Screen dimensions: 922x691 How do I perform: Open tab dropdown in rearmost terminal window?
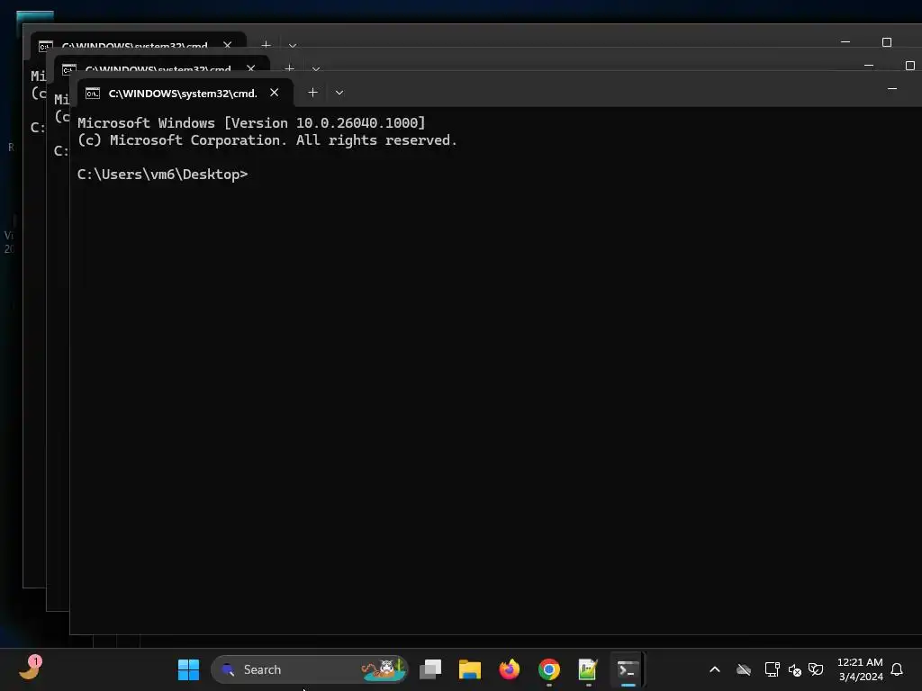point(293,45)
